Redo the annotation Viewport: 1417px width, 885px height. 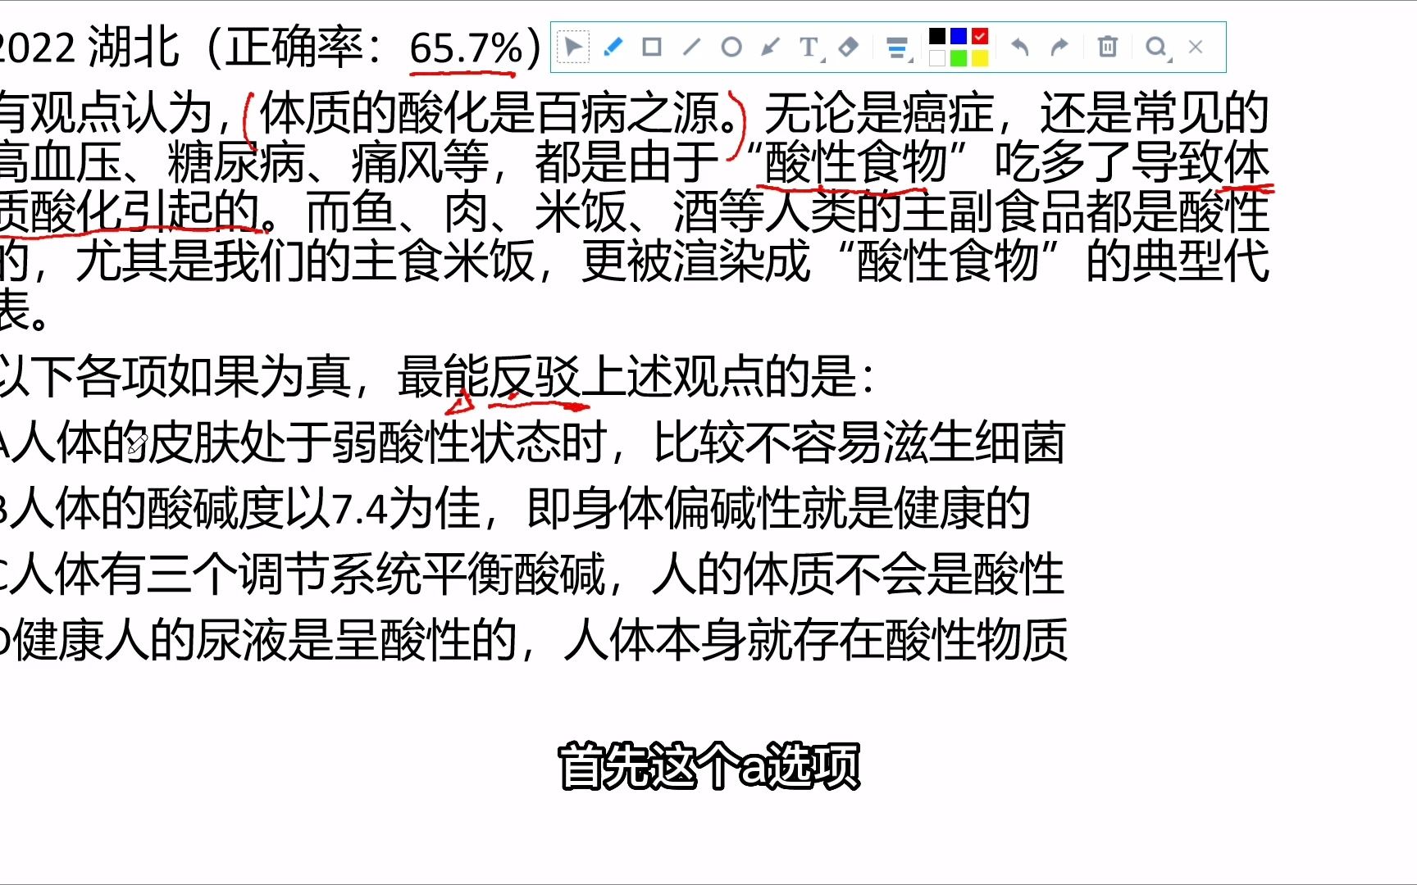[1059, 47]
